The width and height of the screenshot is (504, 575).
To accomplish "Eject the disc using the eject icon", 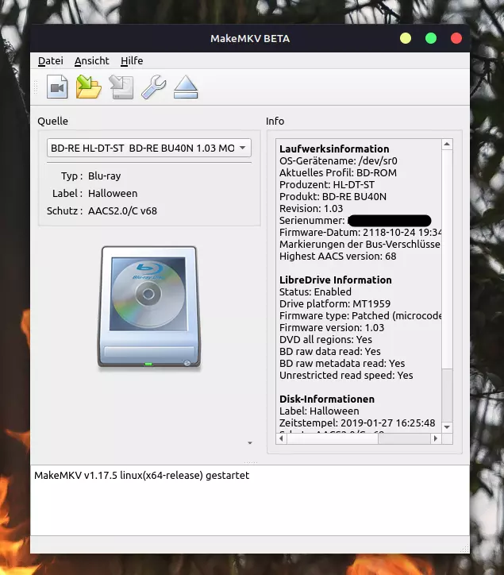I will (x=186, y=87).
